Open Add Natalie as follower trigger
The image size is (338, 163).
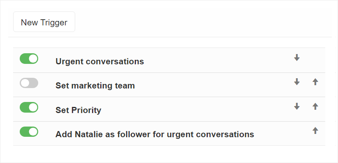tap(155, 134)
